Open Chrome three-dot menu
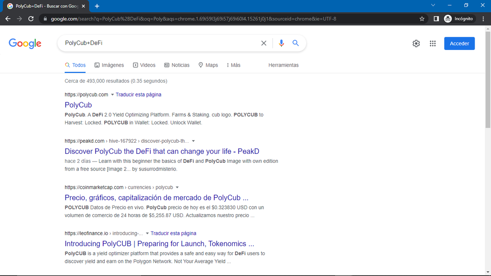This screenshot has width=491, height=276. point(483,19)
